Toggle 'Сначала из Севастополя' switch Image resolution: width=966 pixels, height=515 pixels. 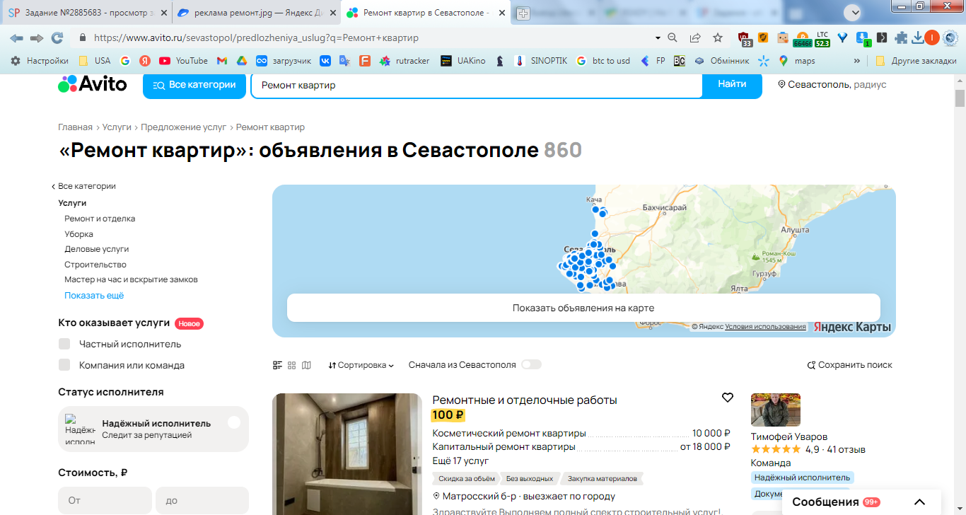[531, 364]
